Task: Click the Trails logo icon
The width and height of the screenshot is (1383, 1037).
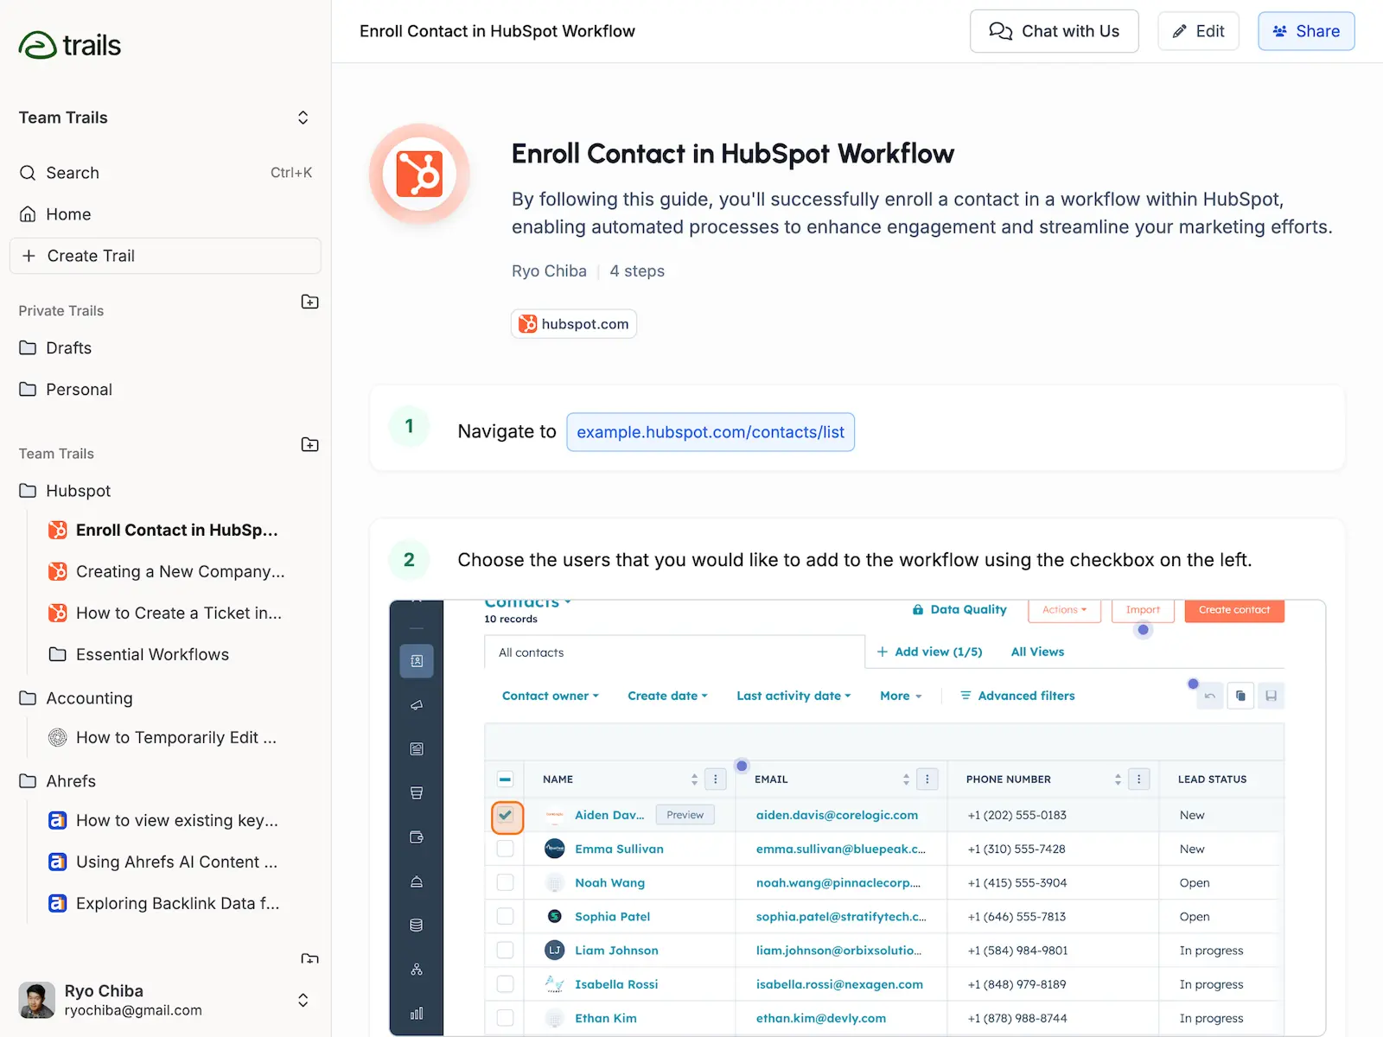Action: coord(37,45)
